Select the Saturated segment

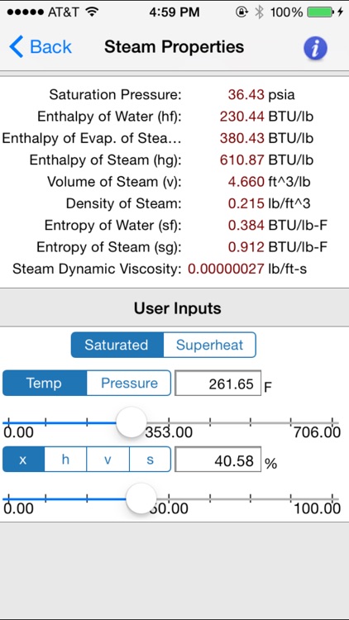(117, 345)
